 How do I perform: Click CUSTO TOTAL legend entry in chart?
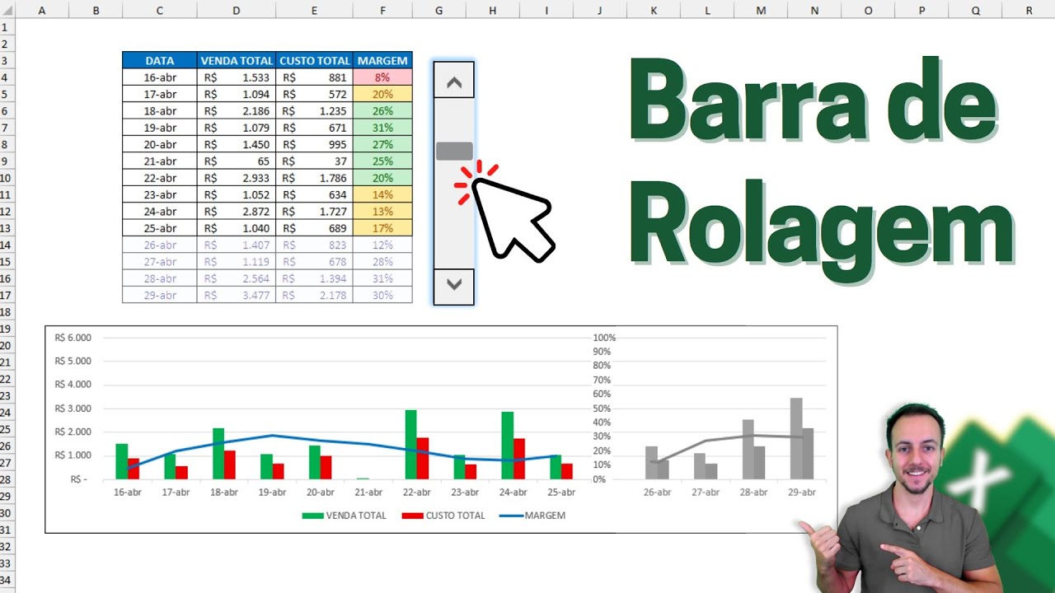[x=443, y=516]
